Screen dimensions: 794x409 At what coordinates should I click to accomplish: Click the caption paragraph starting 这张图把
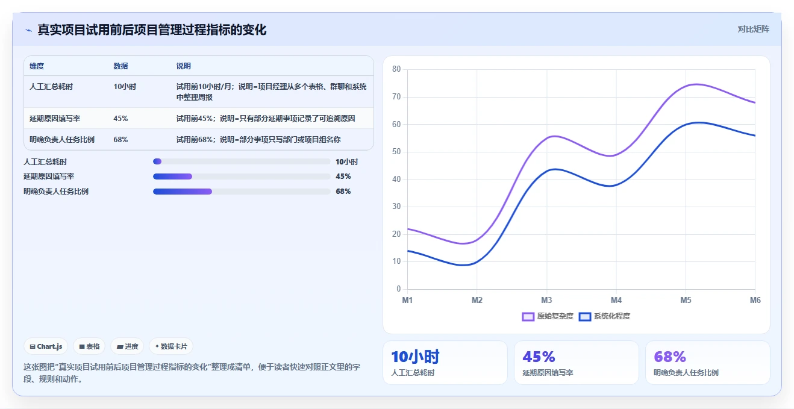[x=192, y=373]
